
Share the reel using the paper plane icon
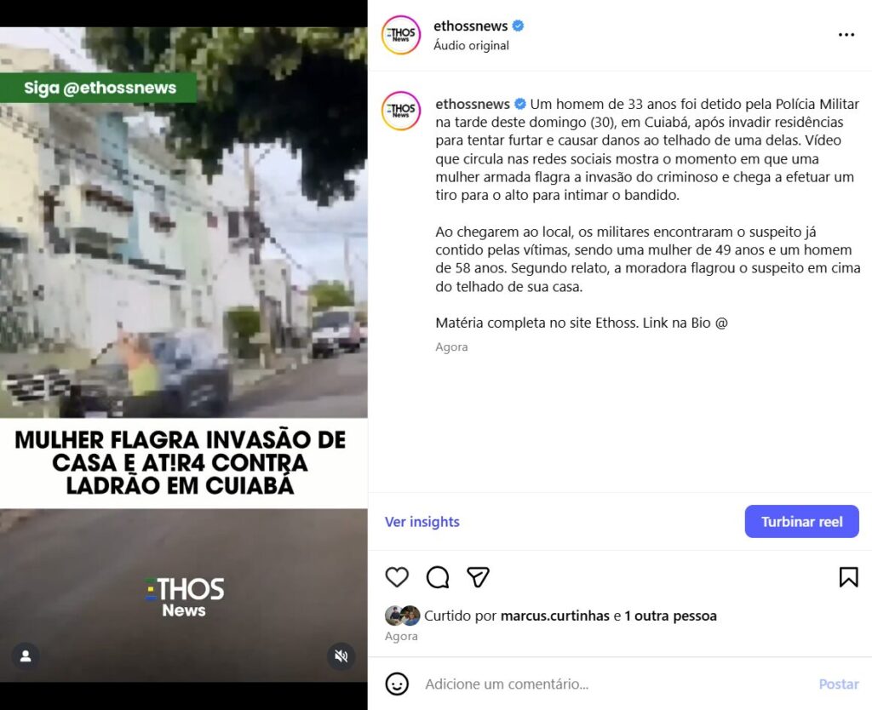pos(479,577)
